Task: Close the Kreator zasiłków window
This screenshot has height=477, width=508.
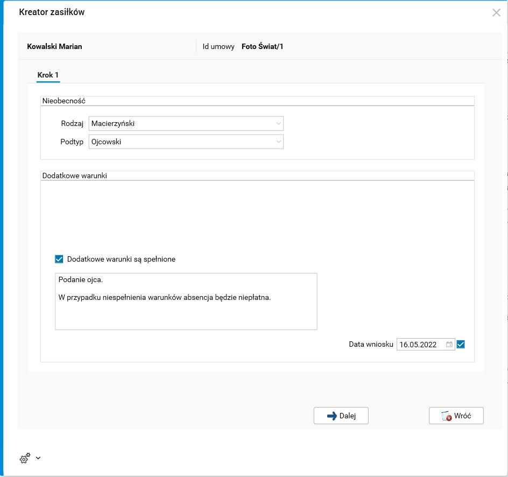Action: coord(496,13)
